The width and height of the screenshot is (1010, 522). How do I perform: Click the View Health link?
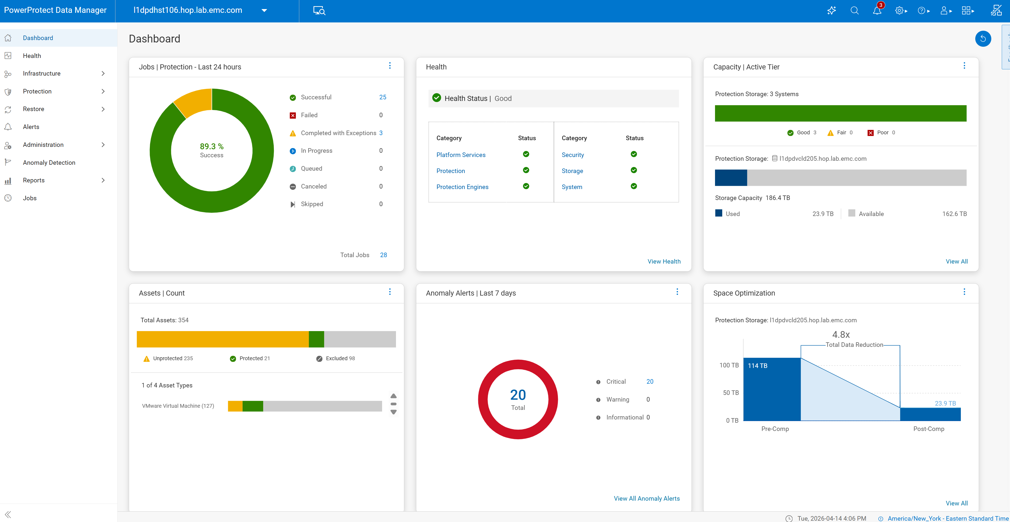664,261
